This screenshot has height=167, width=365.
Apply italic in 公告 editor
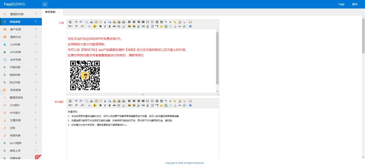tap(105, 26)
